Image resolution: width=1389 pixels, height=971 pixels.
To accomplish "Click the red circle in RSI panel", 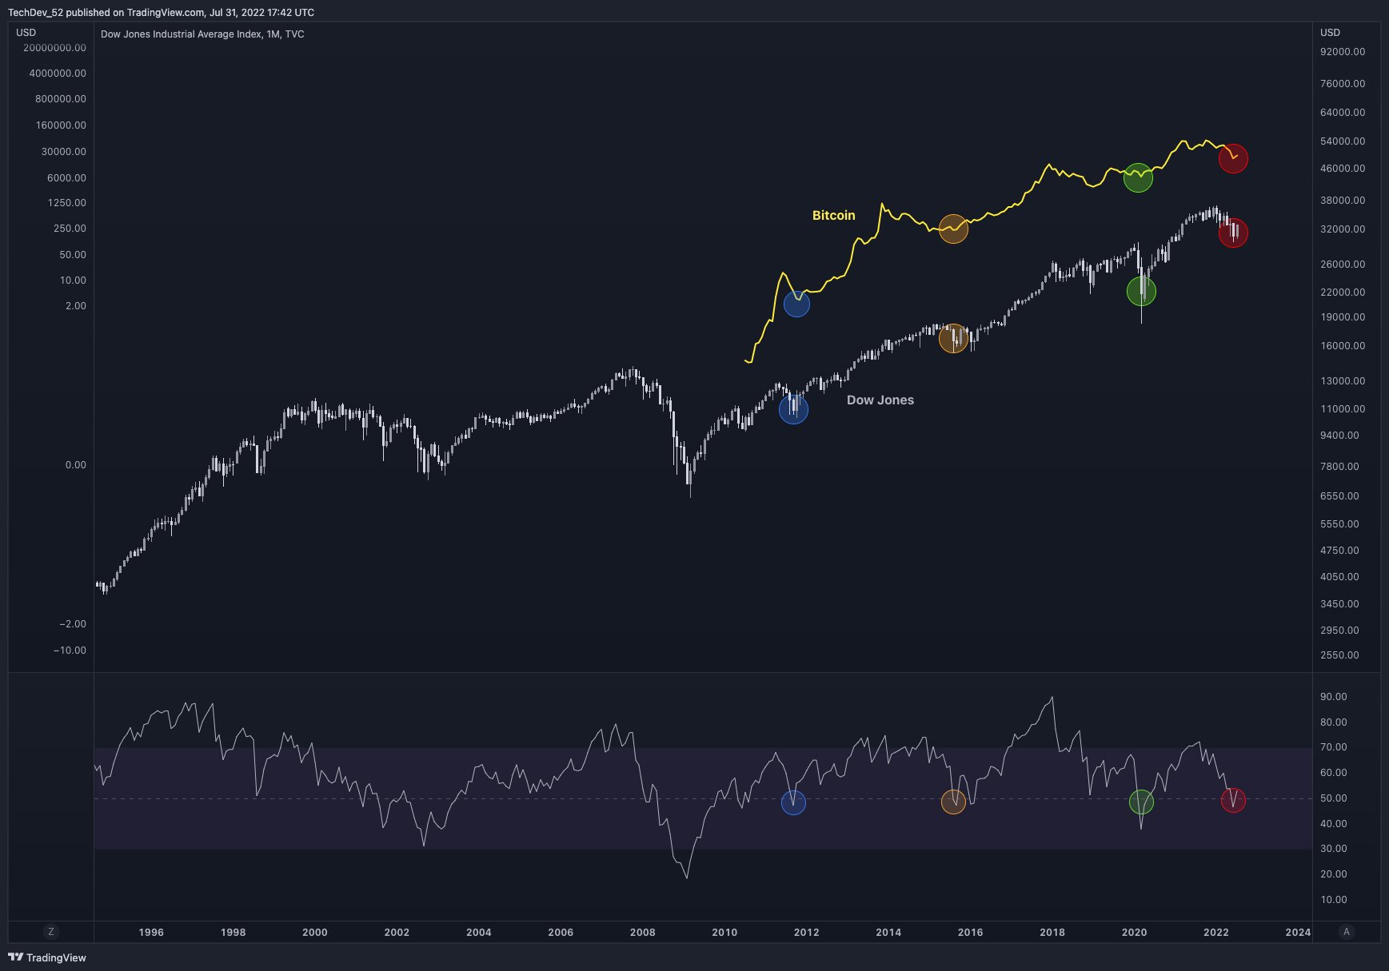I will (1233, 800).
